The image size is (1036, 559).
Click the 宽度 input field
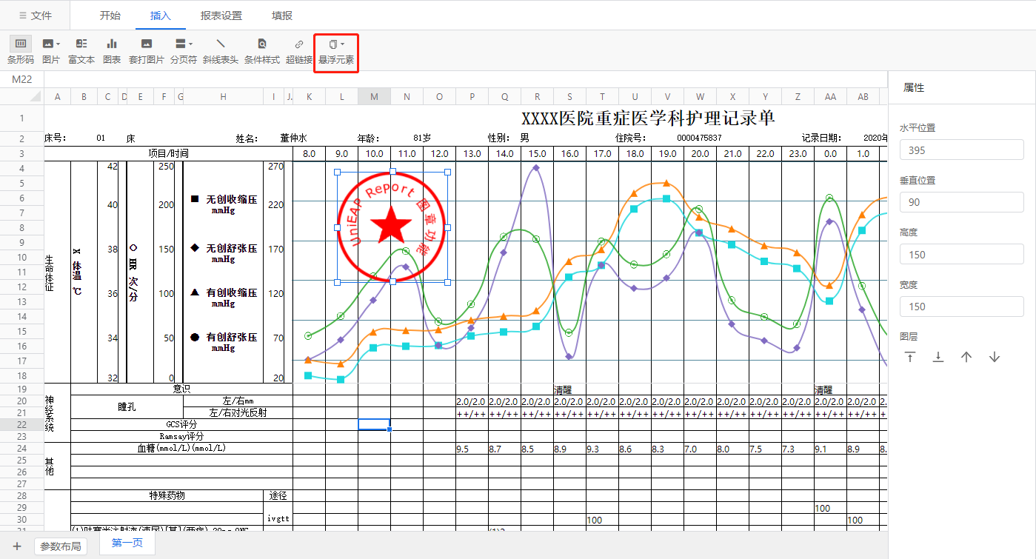[x=962, y=306]
